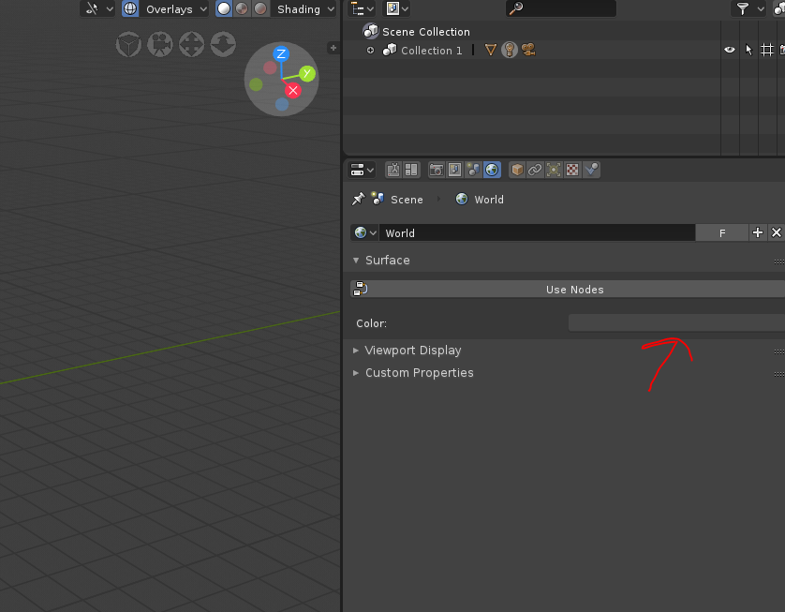Click the negative Z axis dot on gizmo
Viewport: 785px width, 612px height.
tap(282, 104)
